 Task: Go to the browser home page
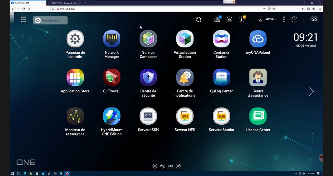pyautogui.click(x=29, y=9)
